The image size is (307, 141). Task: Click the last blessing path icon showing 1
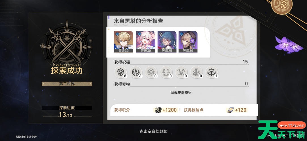[x=212, y=72]
